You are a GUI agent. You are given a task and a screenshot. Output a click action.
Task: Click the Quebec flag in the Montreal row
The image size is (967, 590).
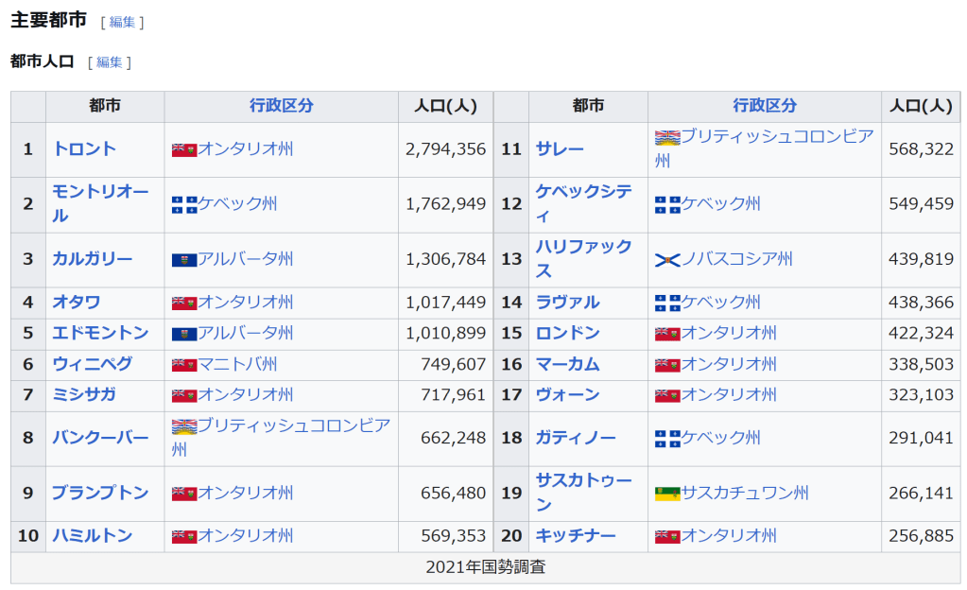[183, 204]
